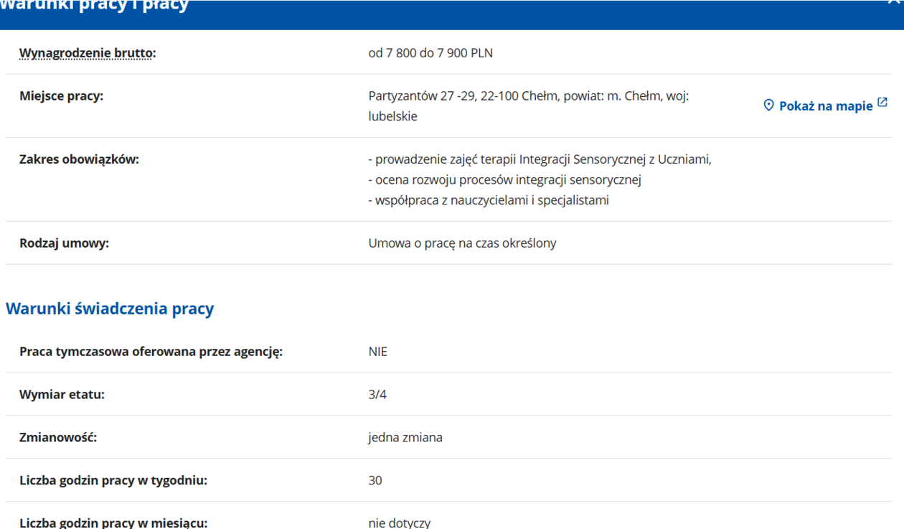This screenshot has width=904, height=529.
Task: Click the 'Warunki świadczenia pracy' section heading
Action: coord(110,309)
